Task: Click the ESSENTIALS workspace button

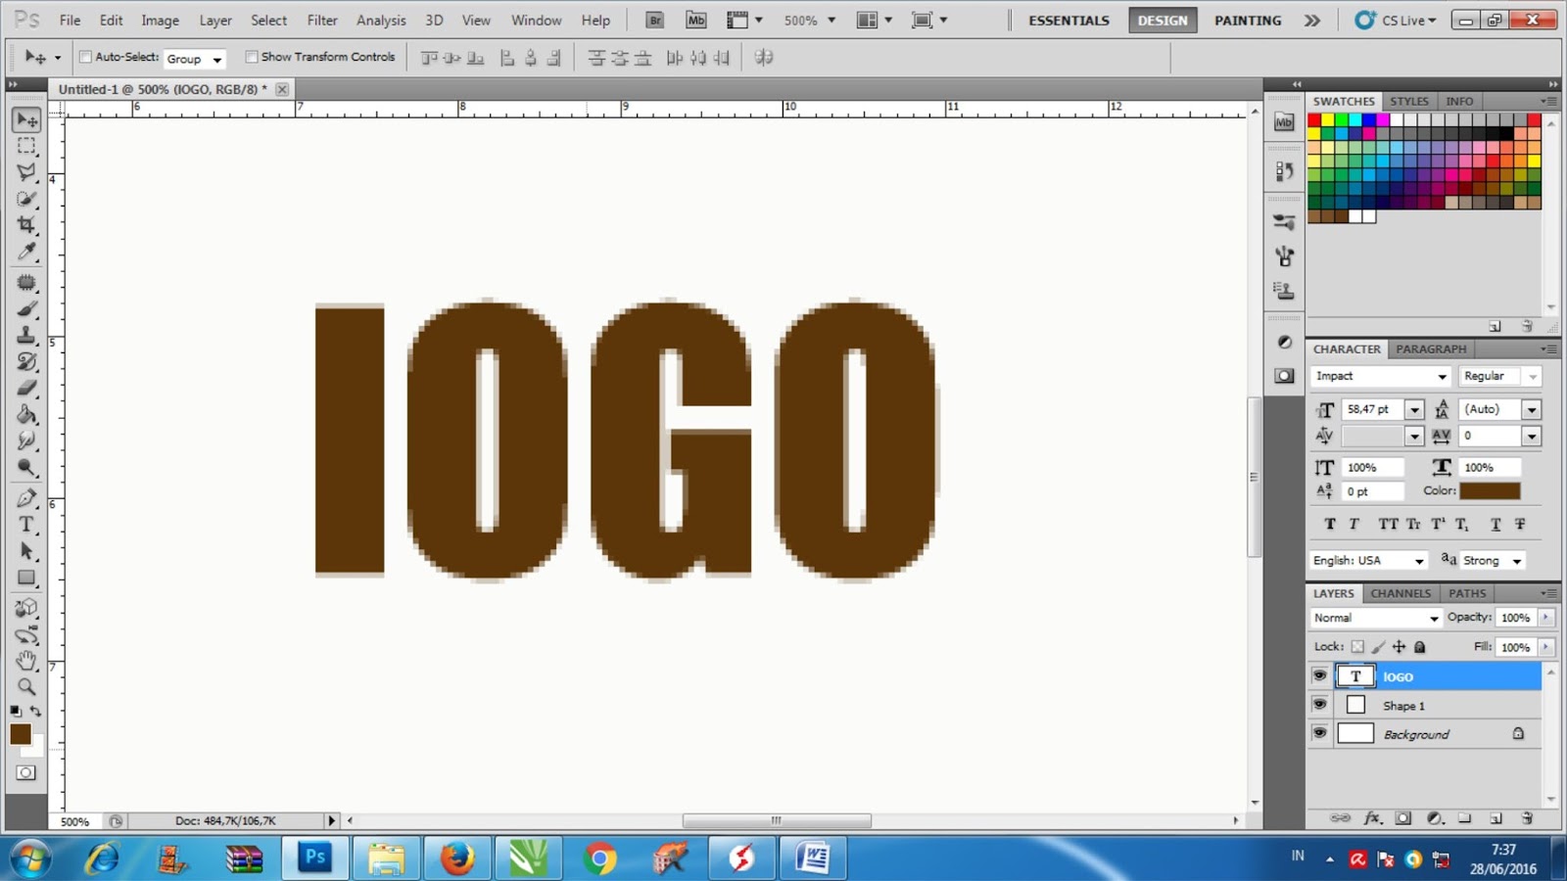Action: click(x=1068, y=20)
